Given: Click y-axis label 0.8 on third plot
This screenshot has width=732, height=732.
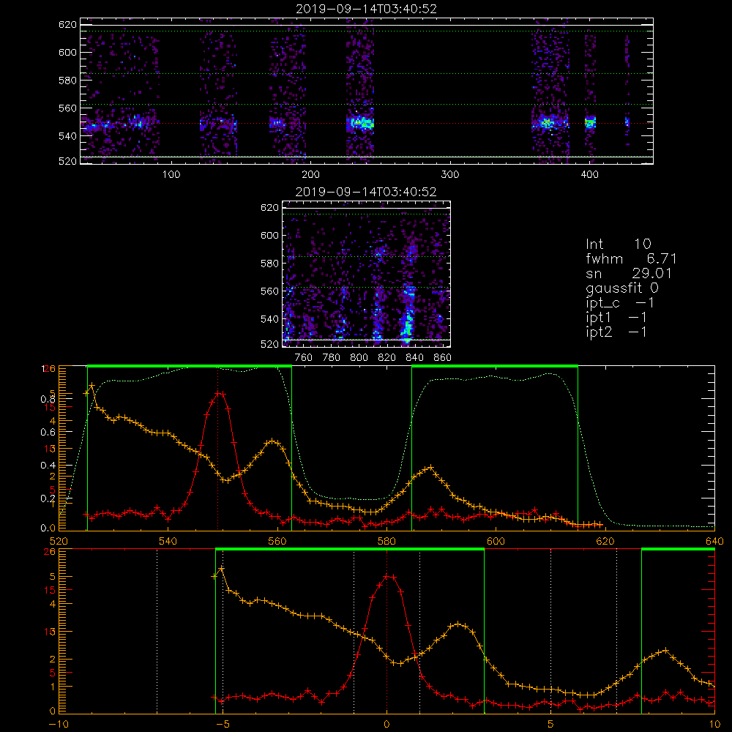Looking at the screenshot, I should click(x=48, y=399).
